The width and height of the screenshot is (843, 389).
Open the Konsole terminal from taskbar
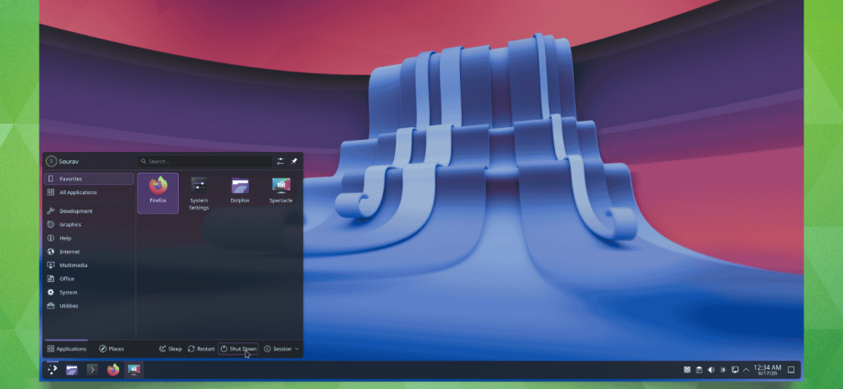coord(93,370)
